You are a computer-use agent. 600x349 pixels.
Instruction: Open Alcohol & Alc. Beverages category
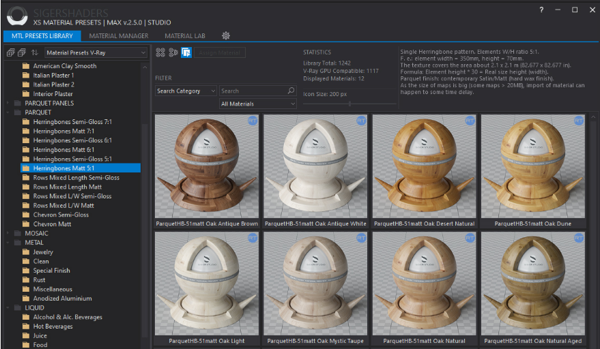tap(68, 317)
